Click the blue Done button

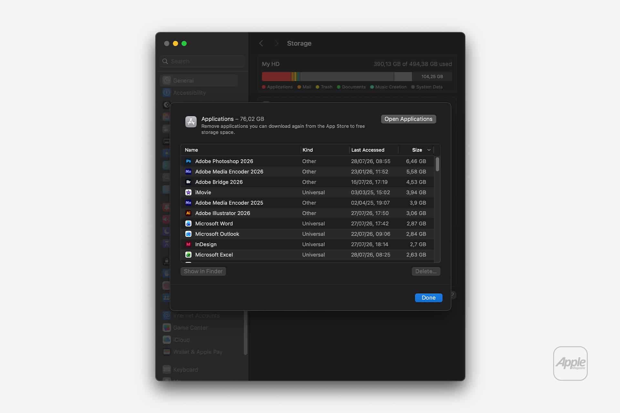pos(429,298)
